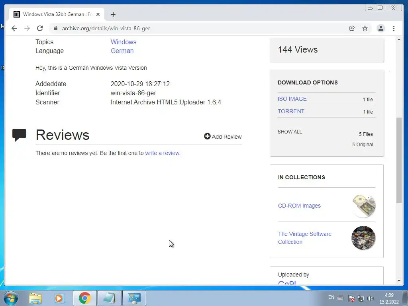Open the Action Center flag icon
Viewport: 408px width, 306px height.
click(351, 298)
